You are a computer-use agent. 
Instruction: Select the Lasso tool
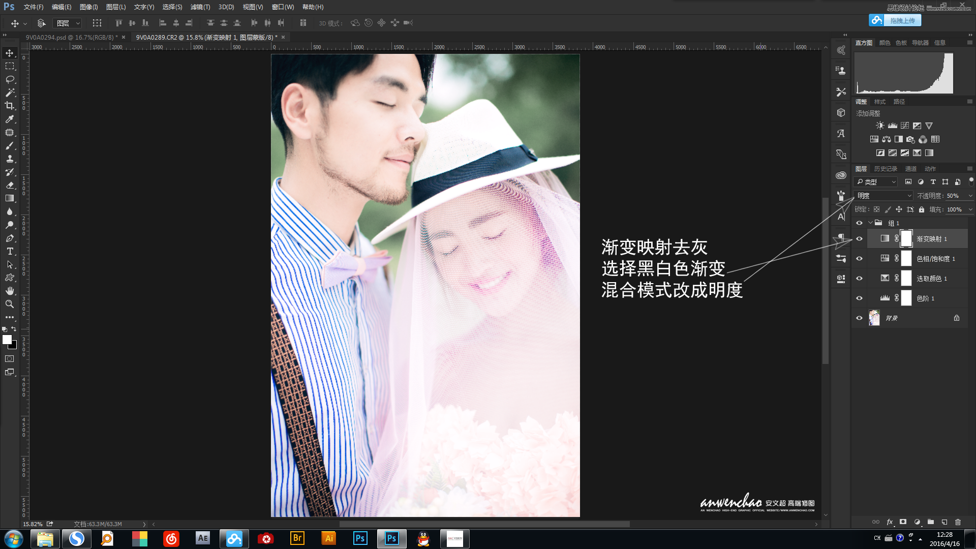pyautogui.click(x=10, y=79)
